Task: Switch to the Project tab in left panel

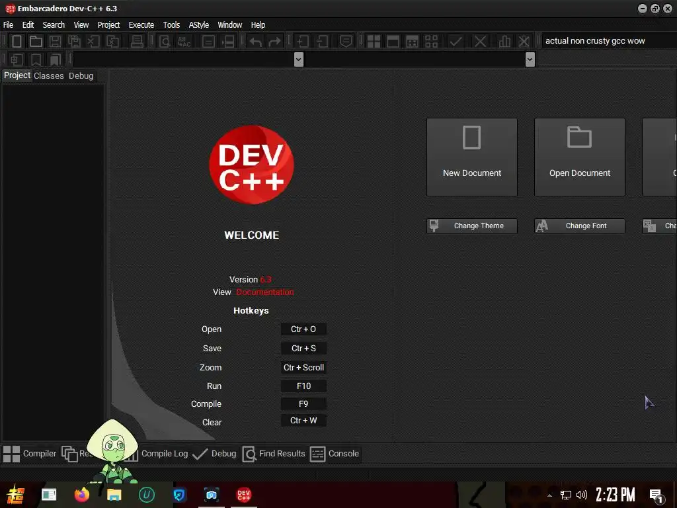Action: tap(17, 75)
